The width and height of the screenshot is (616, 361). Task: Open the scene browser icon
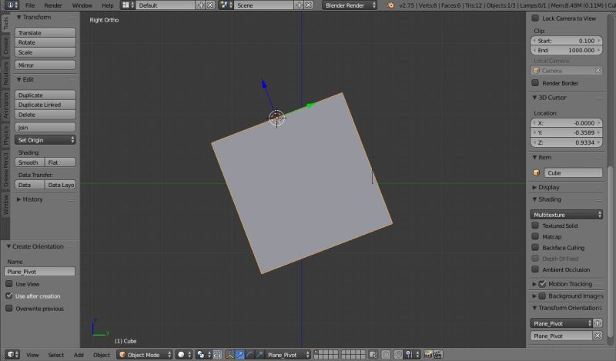pos(226,5)
